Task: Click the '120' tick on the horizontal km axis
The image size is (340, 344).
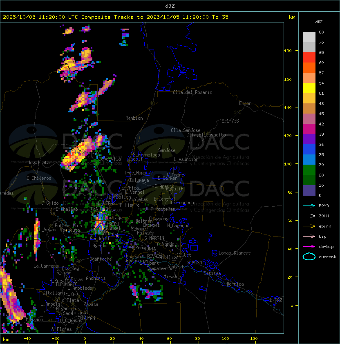Action: 254,339
